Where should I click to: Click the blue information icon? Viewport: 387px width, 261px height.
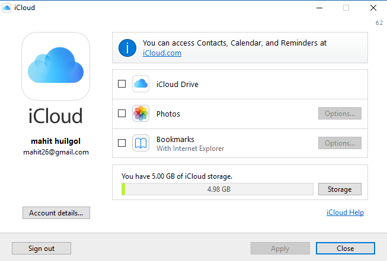[x=127, y=48]
